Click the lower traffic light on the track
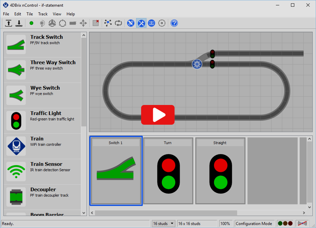Screen dimensions: 316x228 point(212,64)
